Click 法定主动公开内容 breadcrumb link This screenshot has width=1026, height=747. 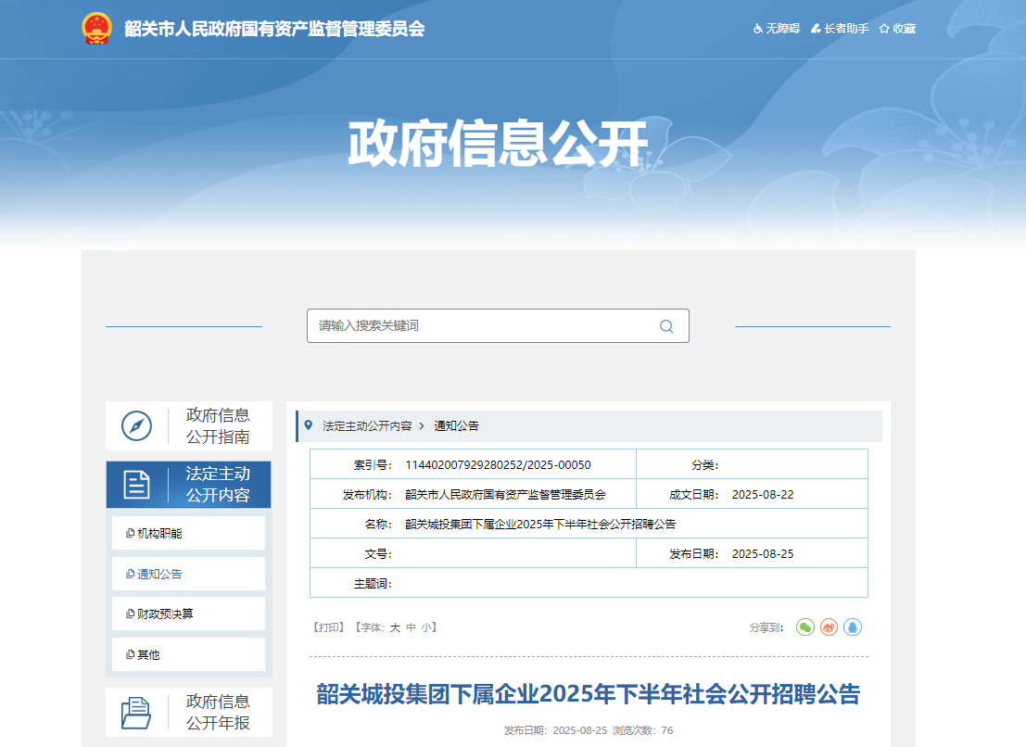coord(367,425)
